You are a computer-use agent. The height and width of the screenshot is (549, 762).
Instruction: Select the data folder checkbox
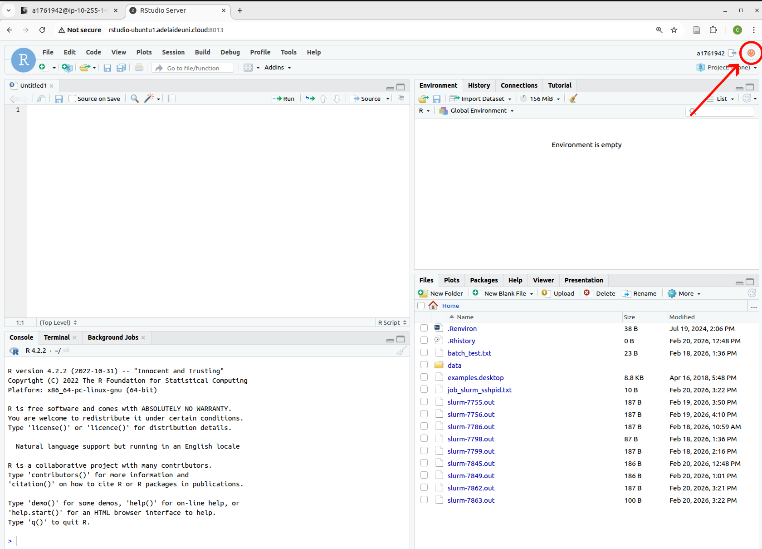pyautogui.click(x=424, y=365)
